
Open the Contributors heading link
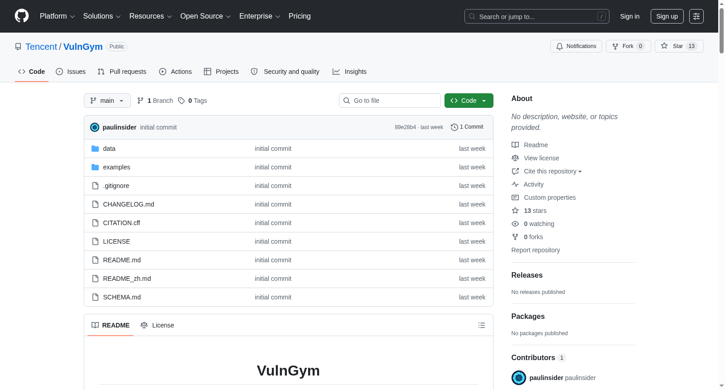click(x=539, y=357)
